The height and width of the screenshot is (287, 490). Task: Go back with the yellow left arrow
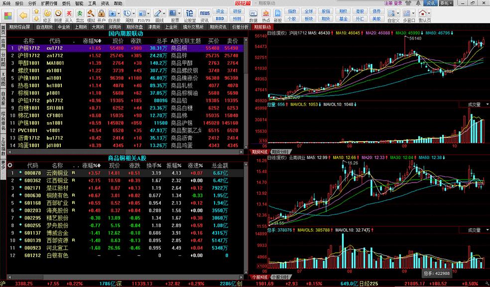coord(23,15)
